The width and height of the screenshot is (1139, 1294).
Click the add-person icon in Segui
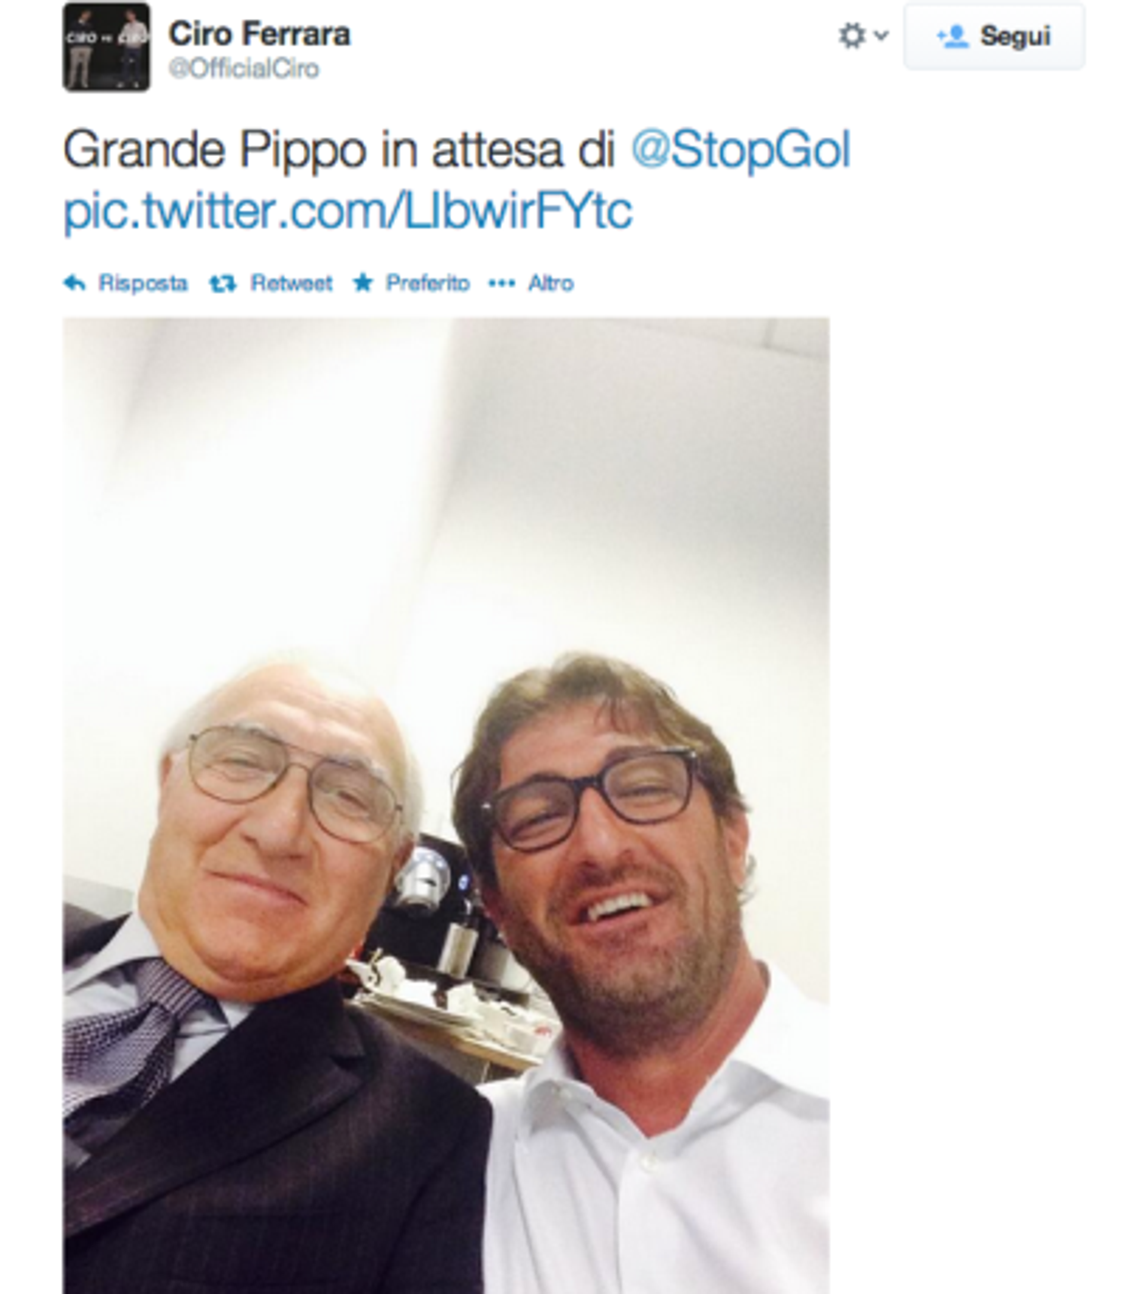pyautogui.click(x=953, y=37)
